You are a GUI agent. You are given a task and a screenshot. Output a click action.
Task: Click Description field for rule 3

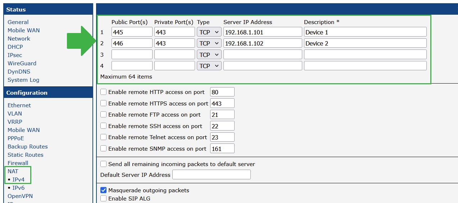tap(365, 55)
